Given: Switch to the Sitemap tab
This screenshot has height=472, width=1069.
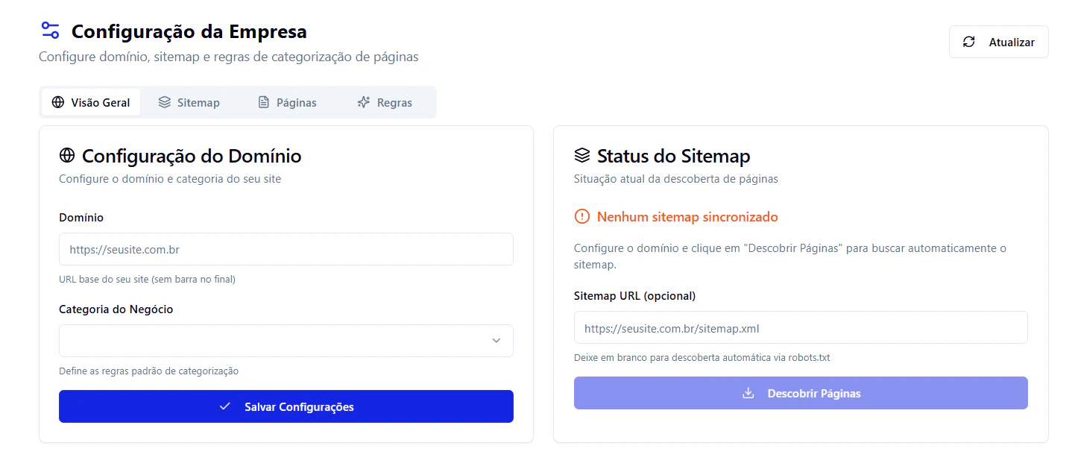Looking at the screenshot, I should 189,102.
